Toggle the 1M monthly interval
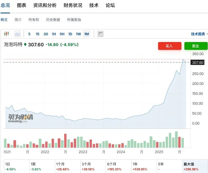This screenshot has height=173, width=208. [87, 34]
